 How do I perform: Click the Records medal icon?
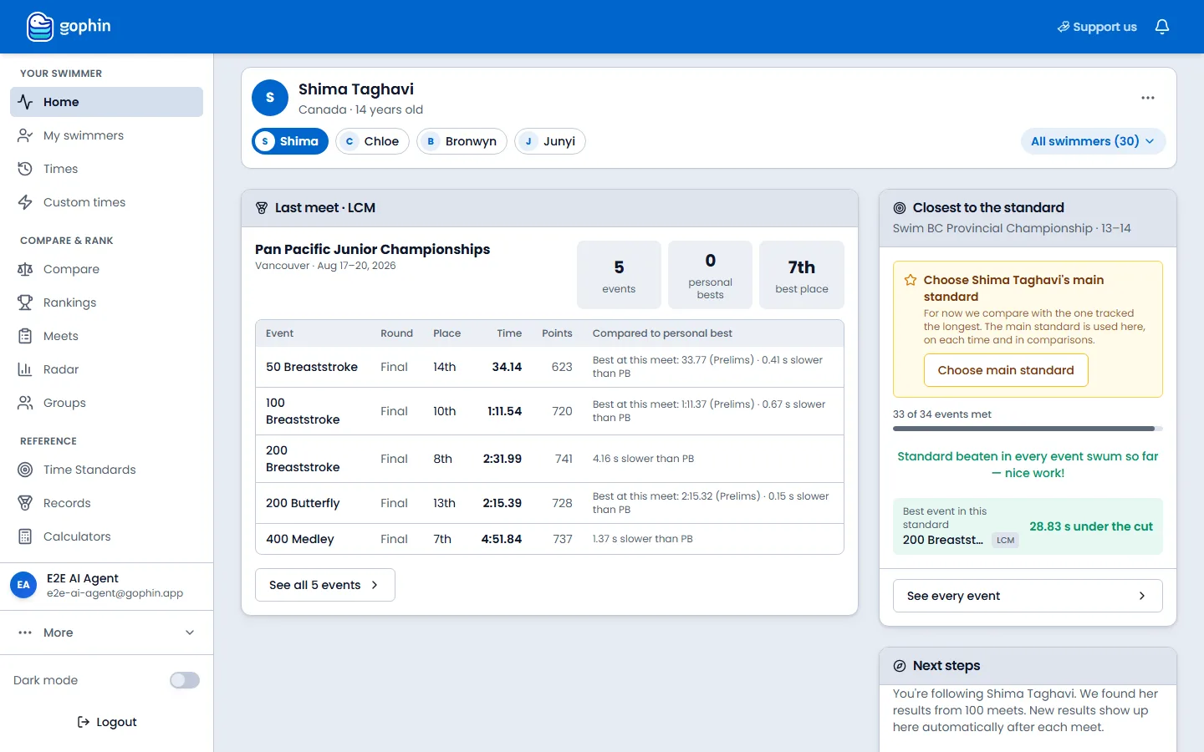[x=25, y=503]
